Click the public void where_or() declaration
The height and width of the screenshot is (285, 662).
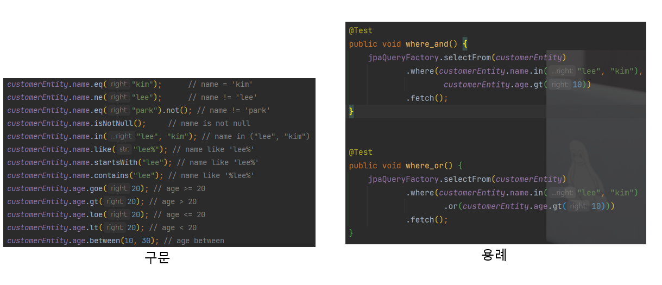[x=406, y=166]
